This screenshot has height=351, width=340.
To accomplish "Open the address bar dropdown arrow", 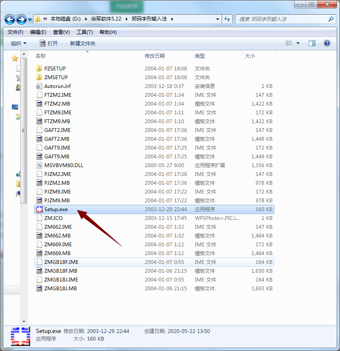I will 217,19.
